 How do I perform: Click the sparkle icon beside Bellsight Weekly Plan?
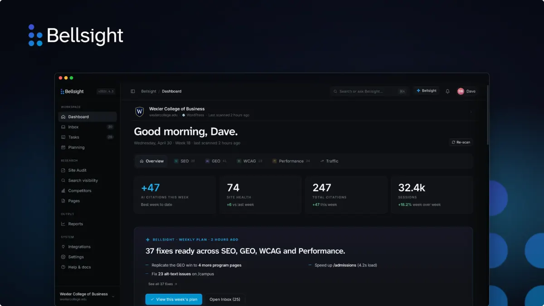click(x=148, y=239)
